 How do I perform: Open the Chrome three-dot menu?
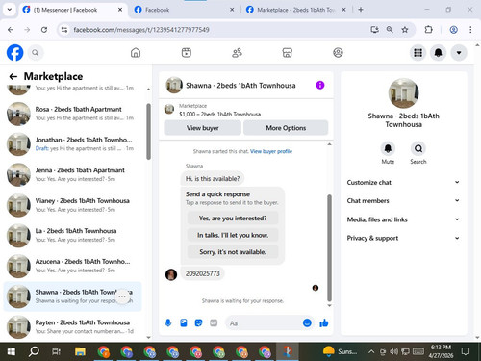coord(470,30)
